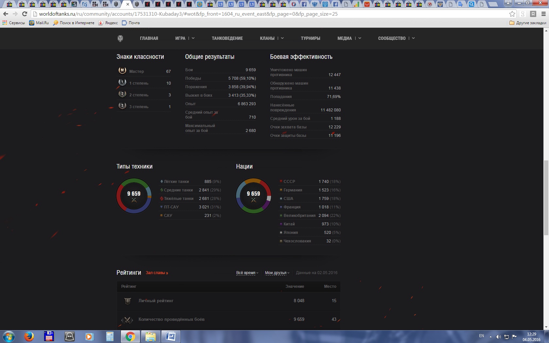Go back to the previous page in the browser

6,14
